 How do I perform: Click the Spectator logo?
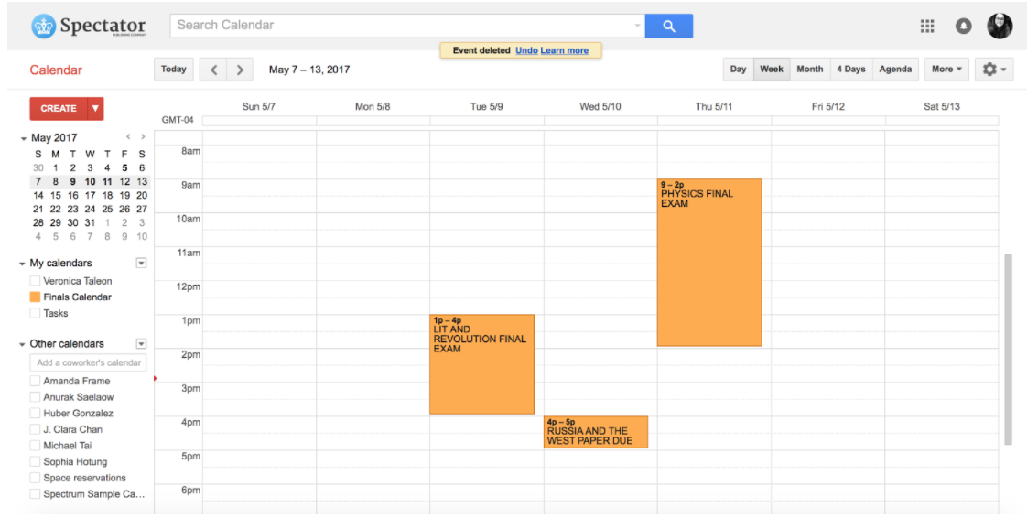[89, 27]
